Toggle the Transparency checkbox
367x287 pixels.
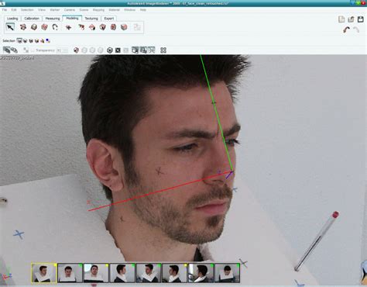point(33,50)
